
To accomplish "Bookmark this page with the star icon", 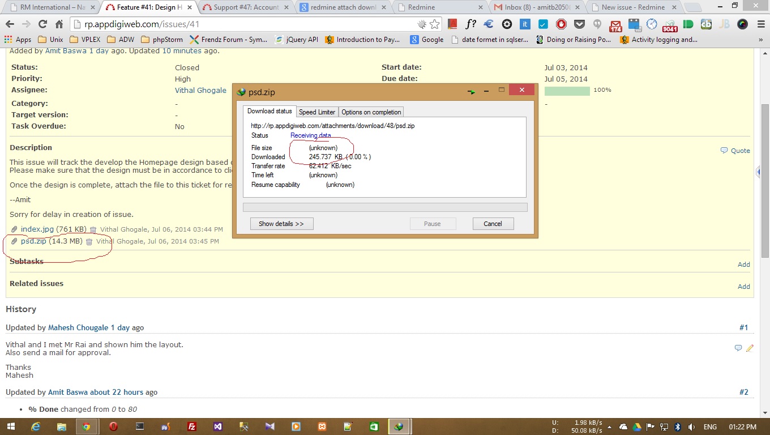I will coord(434,24).
